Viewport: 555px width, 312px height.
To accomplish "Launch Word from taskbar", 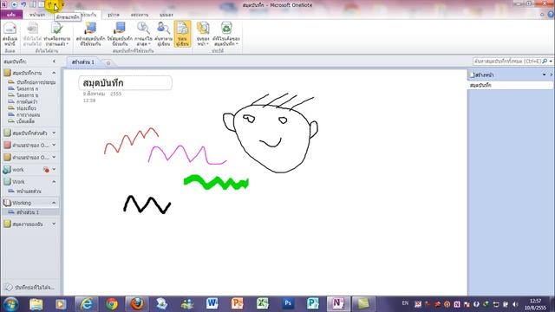I will coord(212,304).
